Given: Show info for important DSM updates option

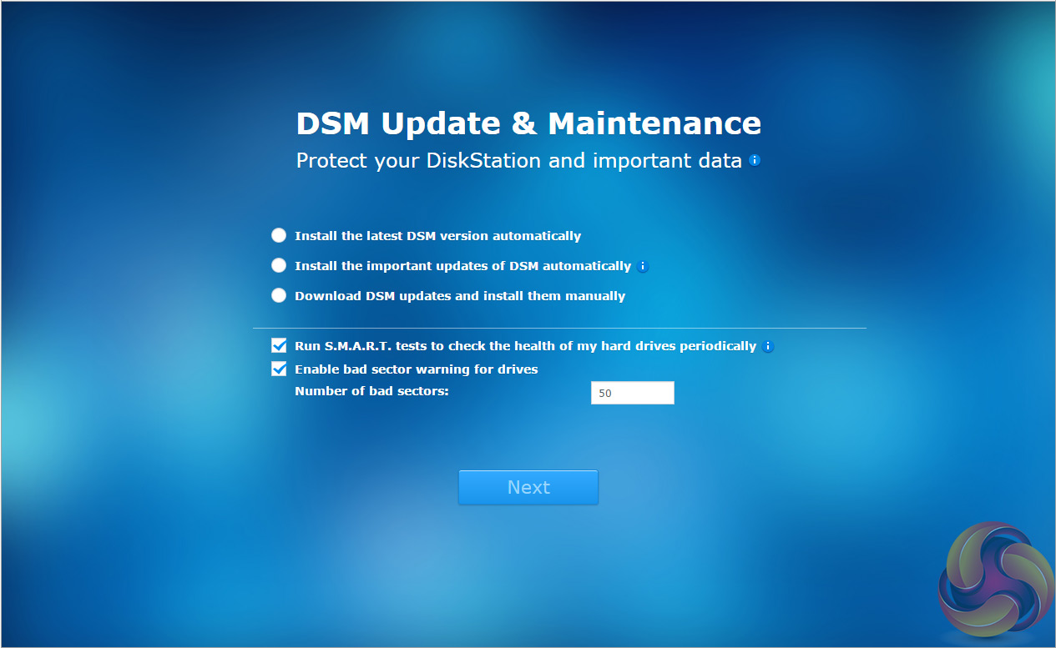Looking at the screenshot, I should coord(642,267).
